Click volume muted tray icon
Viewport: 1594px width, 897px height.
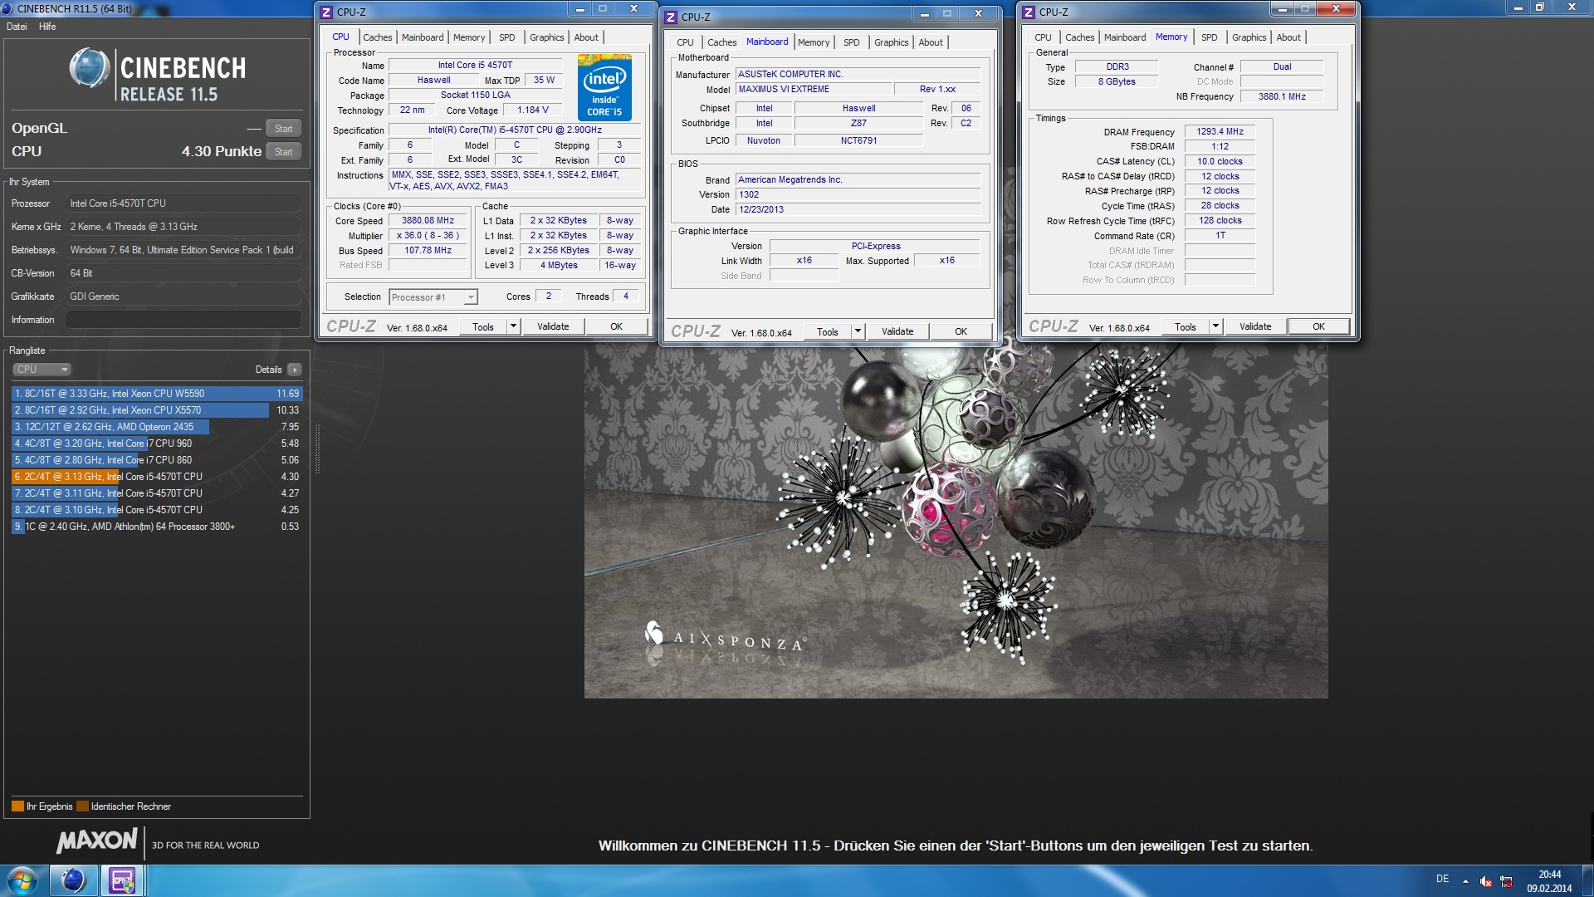point(1486,882)
